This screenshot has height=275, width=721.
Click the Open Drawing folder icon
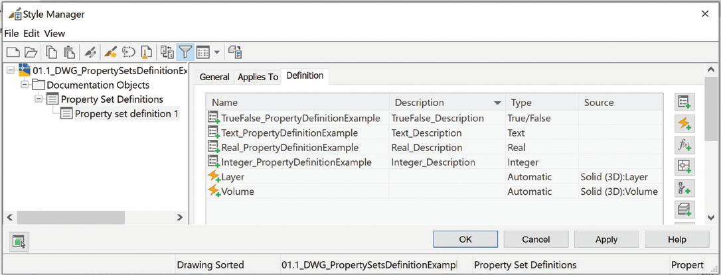pyautogui.click(x=31, y=52)
